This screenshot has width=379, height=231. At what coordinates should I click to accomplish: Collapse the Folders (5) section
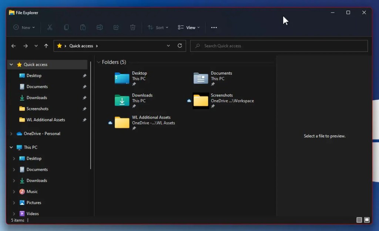pyautogui.click(x=98, y=62)
